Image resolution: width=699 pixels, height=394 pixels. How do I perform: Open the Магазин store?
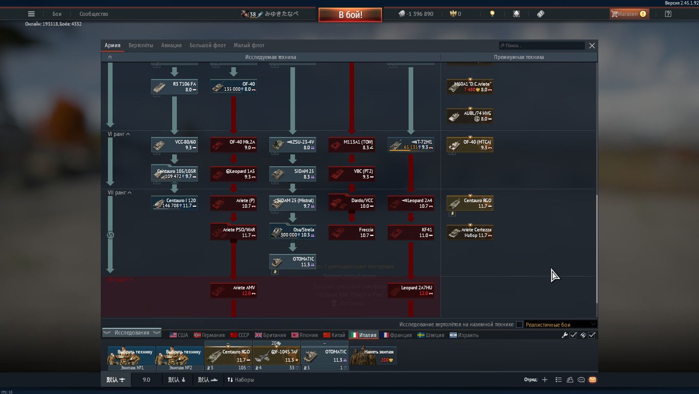coord(629,14)
